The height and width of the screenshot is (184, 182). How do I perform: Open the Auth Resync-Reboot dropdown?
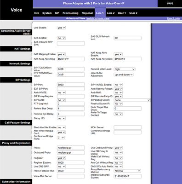point(118,89)
